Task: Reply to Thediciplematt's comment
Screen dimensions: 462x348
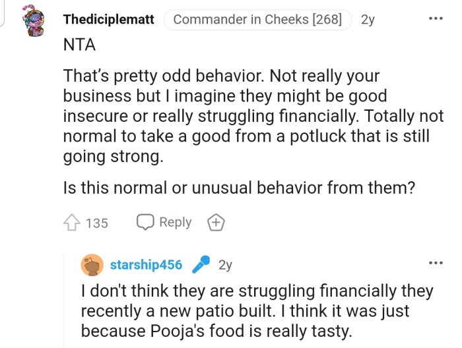Action: click(164, 222)
